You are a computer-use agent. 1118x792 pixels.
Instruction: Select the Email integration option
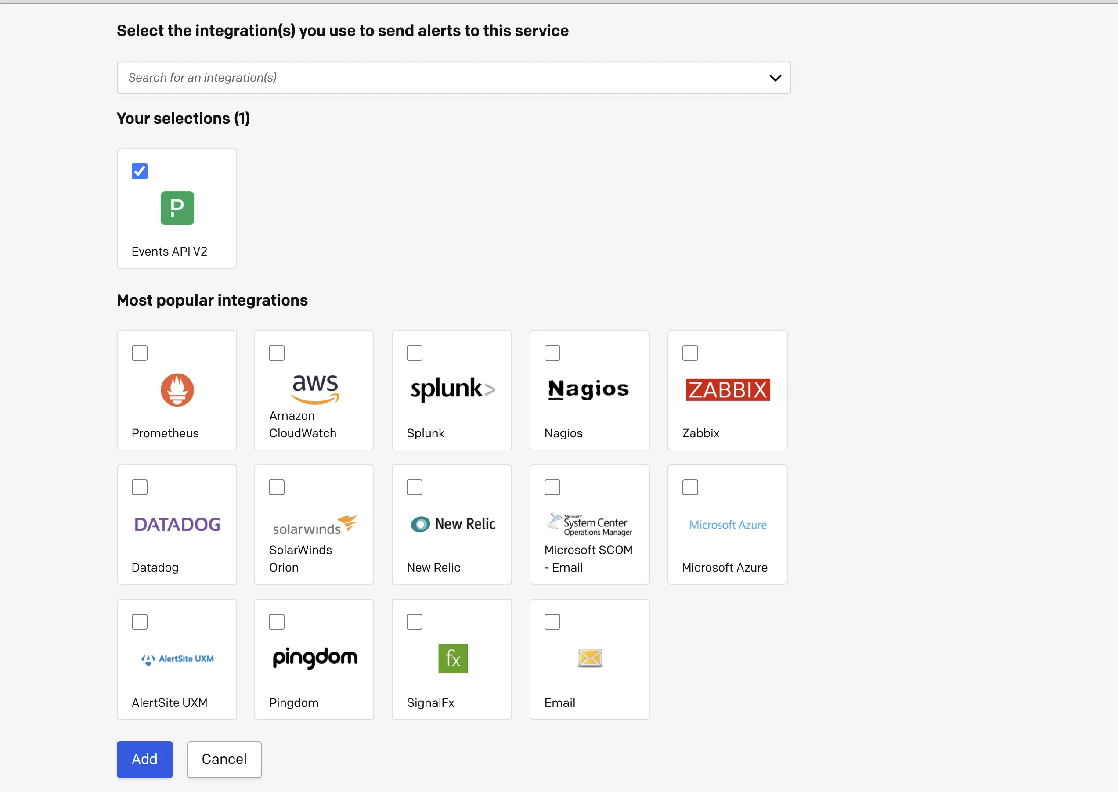551,621
